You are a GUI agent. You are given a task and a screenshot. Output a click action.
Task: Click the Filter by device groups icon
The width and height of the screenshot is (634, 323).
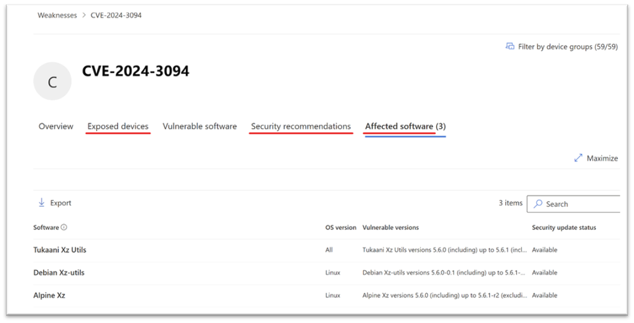click(510, 46)
